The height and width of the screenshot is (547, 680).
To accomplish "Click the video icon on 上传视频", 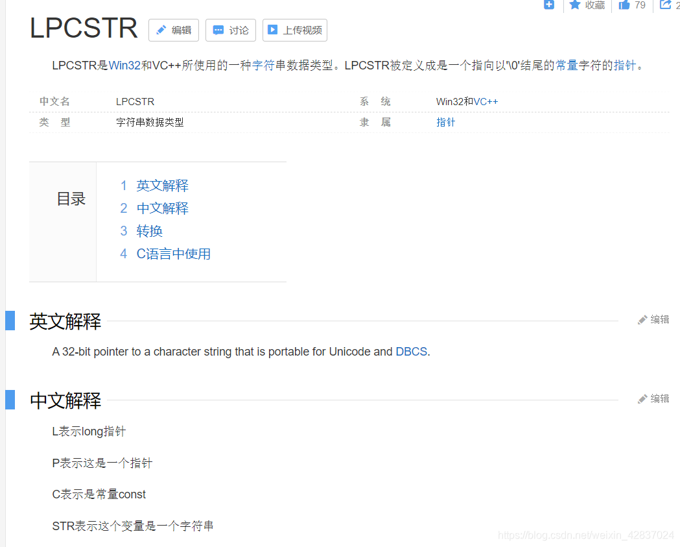I will pyautogui.click(x=273, y=30).
